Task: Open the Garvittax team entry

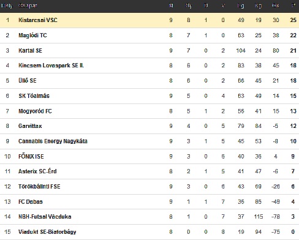Action: 30,126
